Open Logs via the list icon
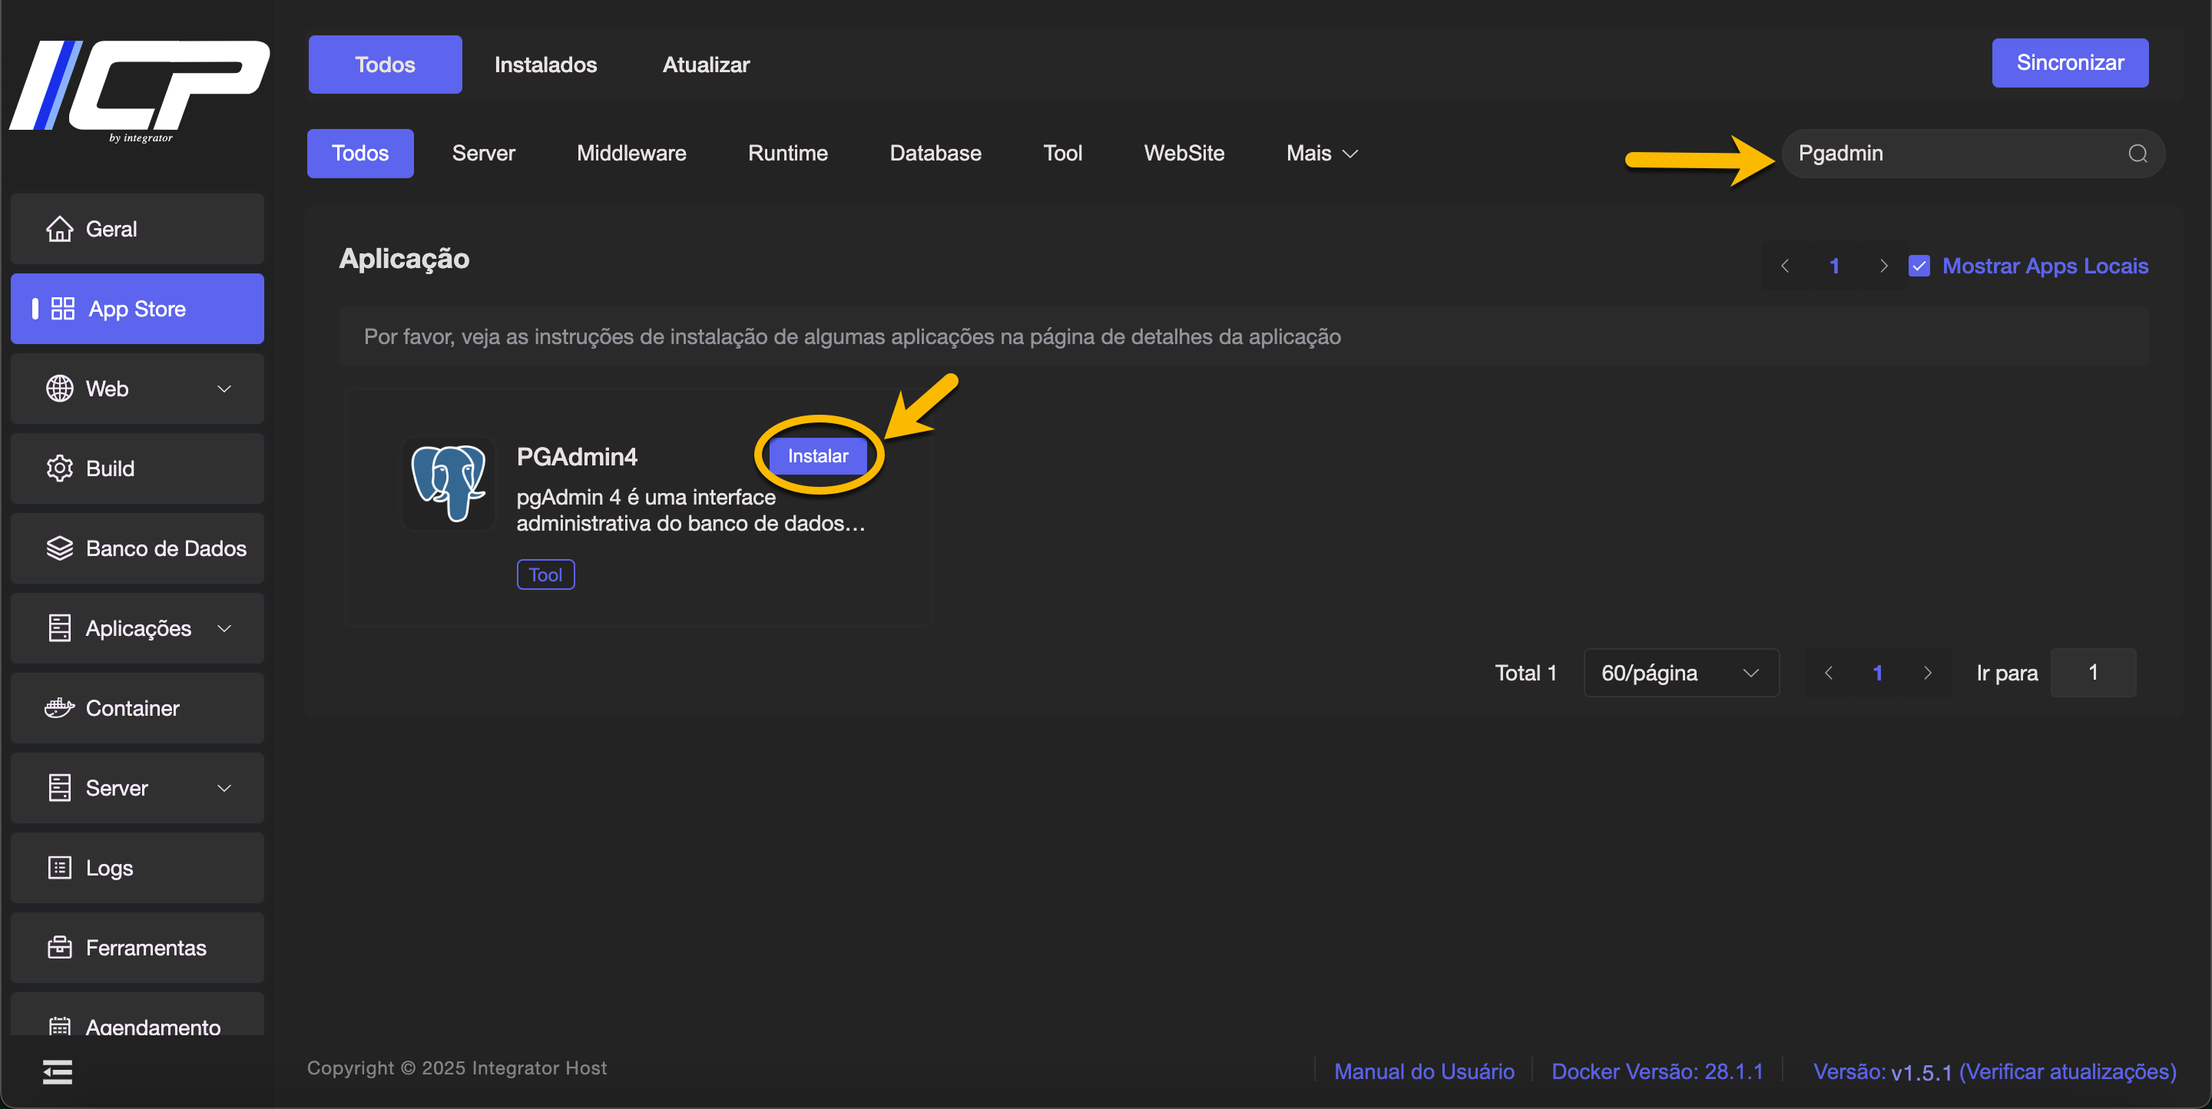Viewport: 2212px width, 1109px height. tap(59, 868)
